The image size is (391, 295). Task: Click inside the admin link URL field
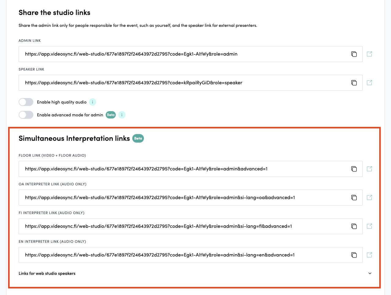pos(183,54)
